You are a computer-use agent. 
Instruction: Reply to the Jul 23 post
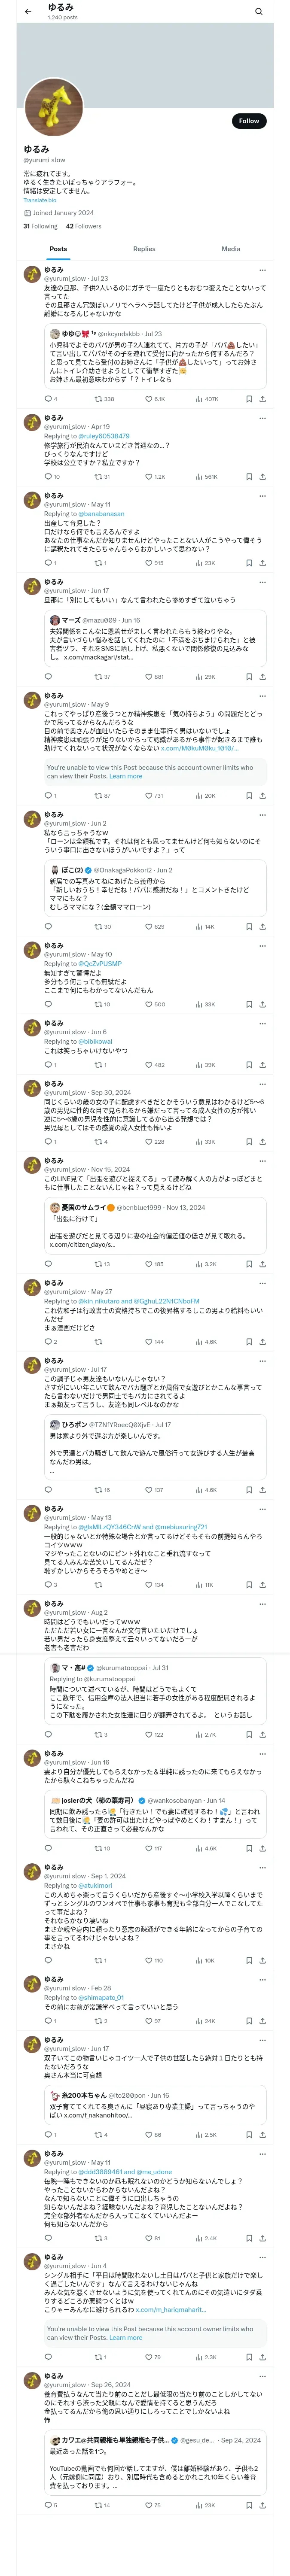(47, 399)
